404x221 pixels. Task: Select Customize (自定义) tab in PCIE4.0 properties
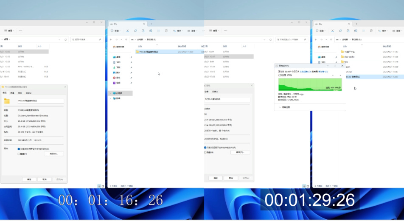pos(28,93)
